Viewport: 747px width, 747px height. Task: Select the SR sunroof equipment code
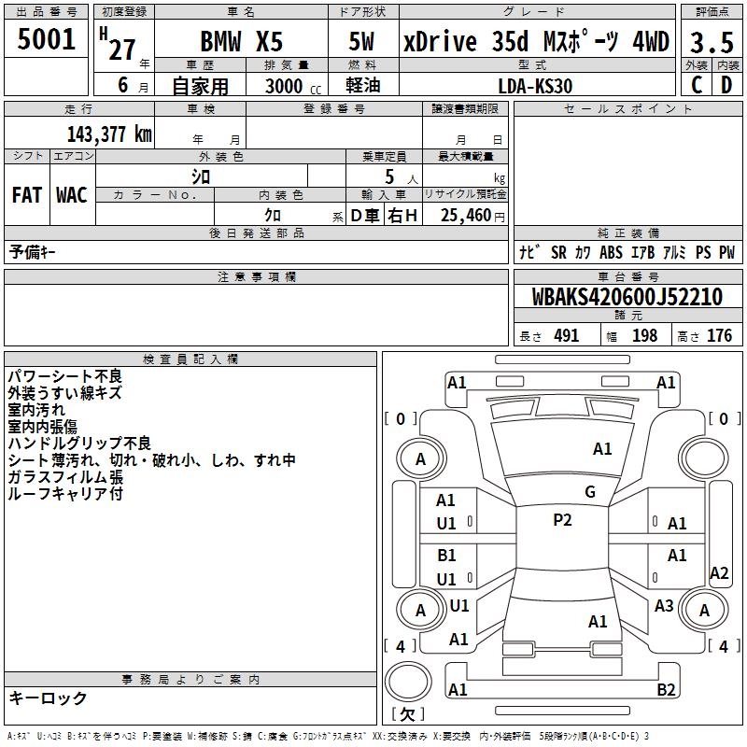click(x=558, y=252)
